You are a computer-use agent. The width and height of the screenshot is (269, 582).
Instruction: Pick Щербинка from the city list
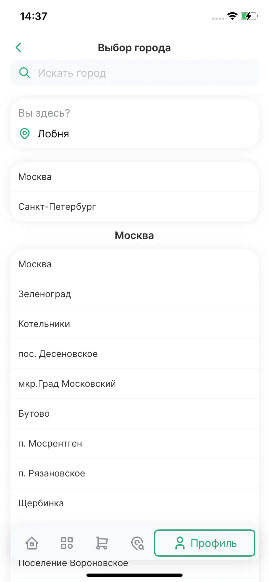click(x=41, y=503)
